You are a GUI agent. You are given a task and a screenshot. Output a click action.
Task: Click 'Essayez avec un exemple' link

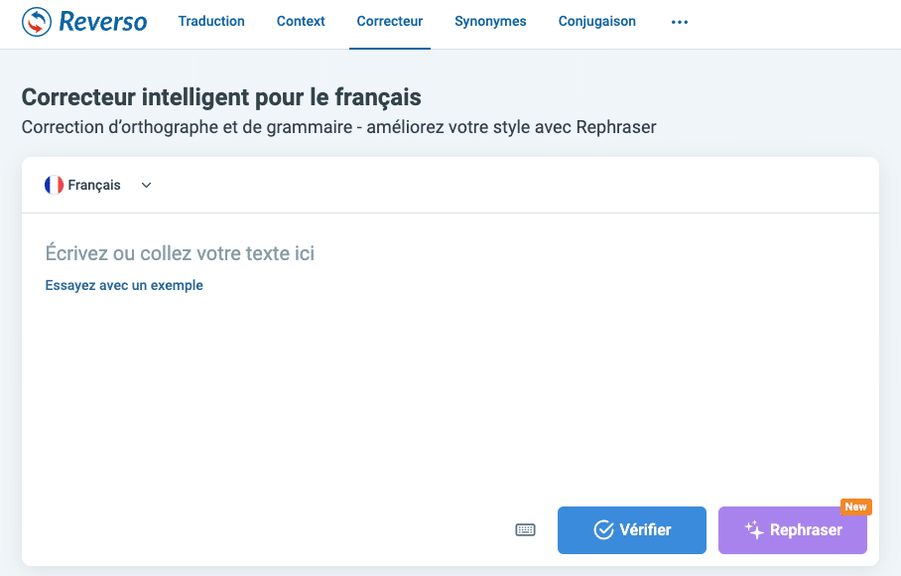tap(124, 285)
